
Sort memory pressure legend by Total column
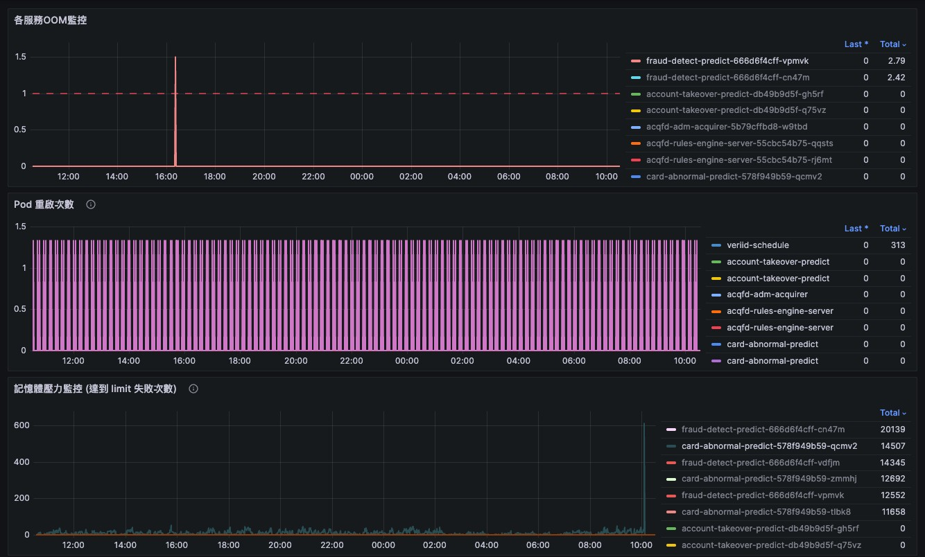(x=892, y=413)
